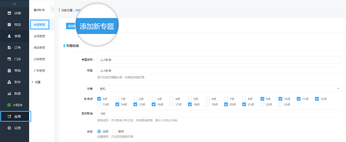Check the 6点 seckill checkbox
The height and width of the screenshot is (142, 346).
pyautogui.click(x=208, y=99)
